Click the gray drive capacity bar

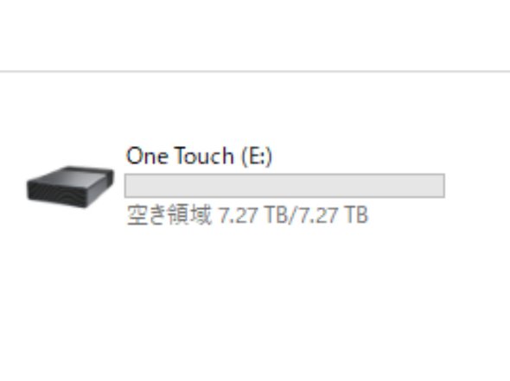284,186
